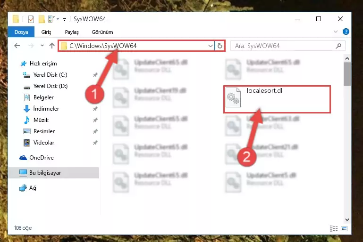Open Belgeler folder in sidebar
The image size is (363, 242).
pos(43,97)
